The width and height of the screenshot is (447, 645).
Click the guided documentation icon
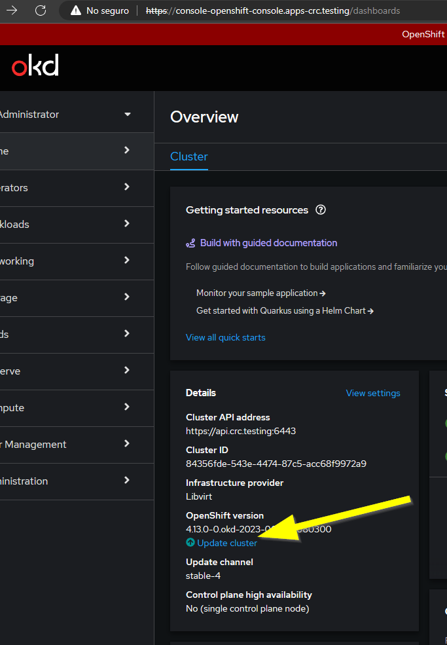(190, 243)
